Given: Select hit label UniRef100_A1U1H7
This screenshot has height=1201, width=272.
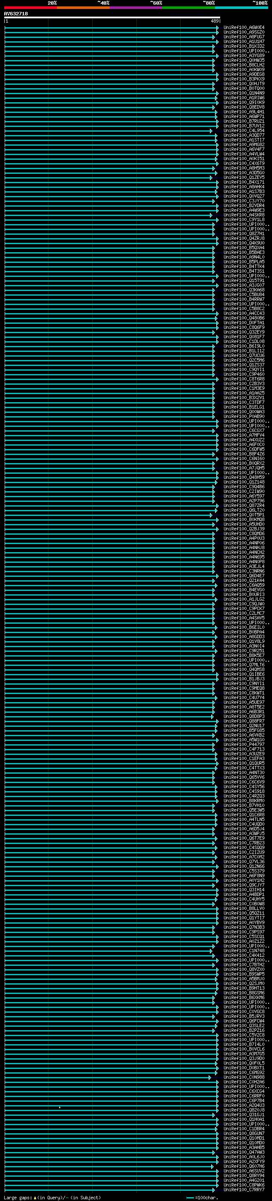Looking at the screenshot, I should [x=244, y=41].
